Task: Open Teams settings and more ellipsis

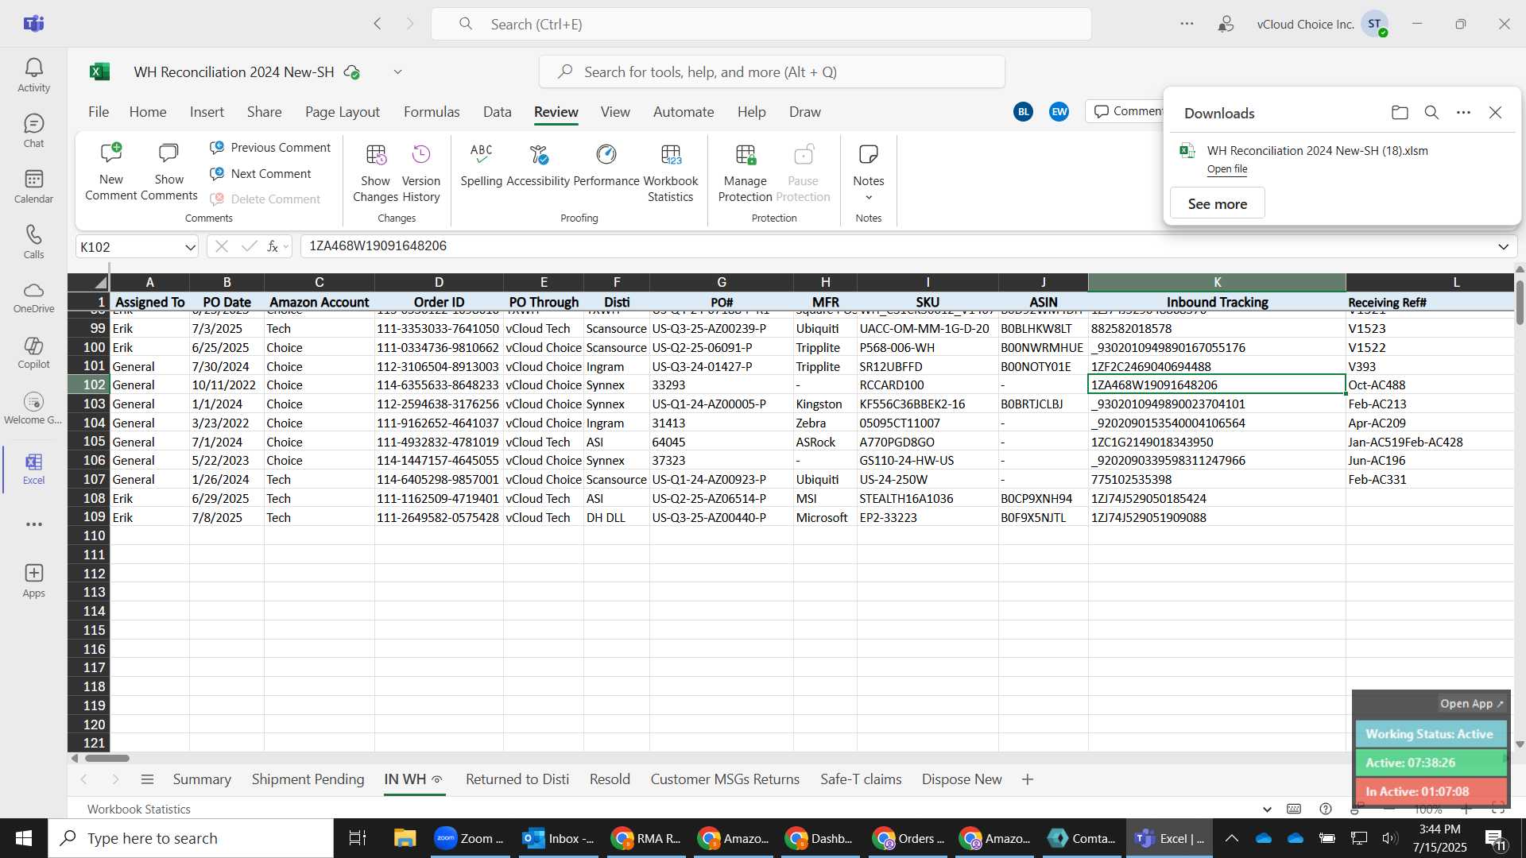Action: [1187, 24]
